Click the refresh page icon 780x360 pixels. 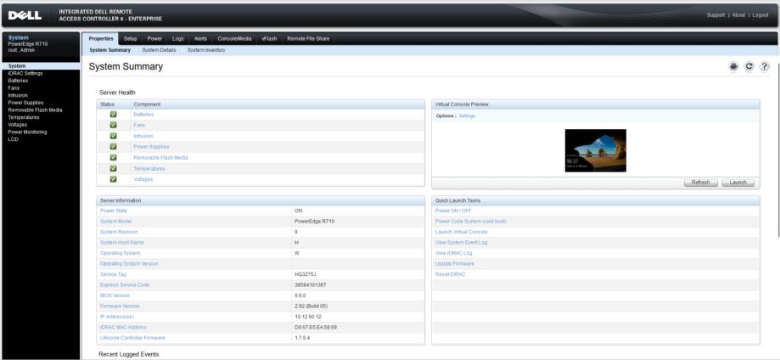(749, 67)
